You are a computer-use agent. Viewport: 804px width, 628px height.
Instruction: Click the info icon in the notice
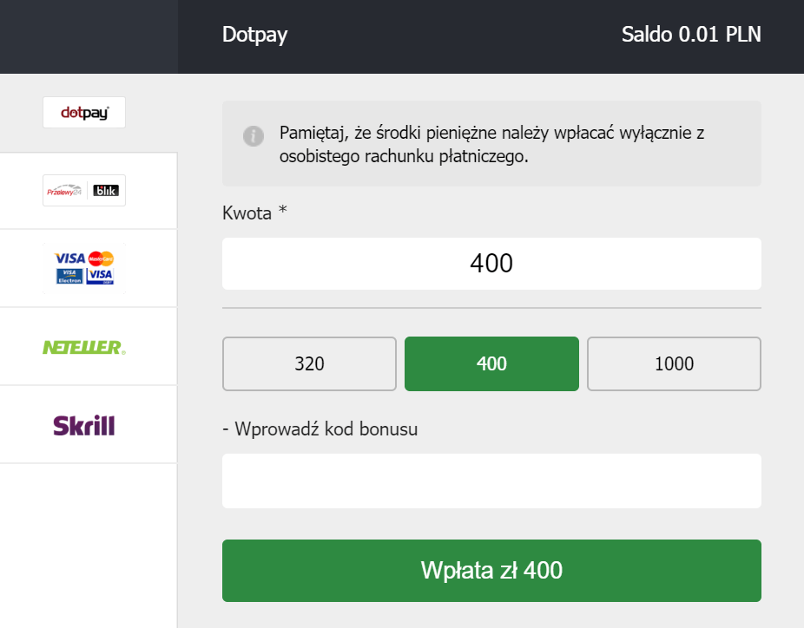252,136
